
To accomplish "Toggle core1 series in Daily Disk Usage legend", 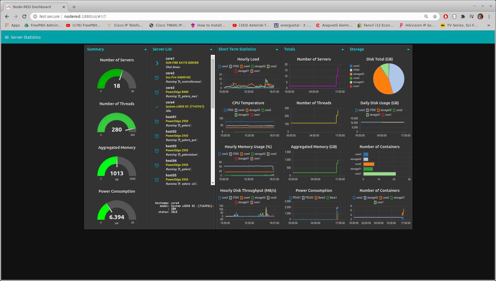I will point(387,115).
